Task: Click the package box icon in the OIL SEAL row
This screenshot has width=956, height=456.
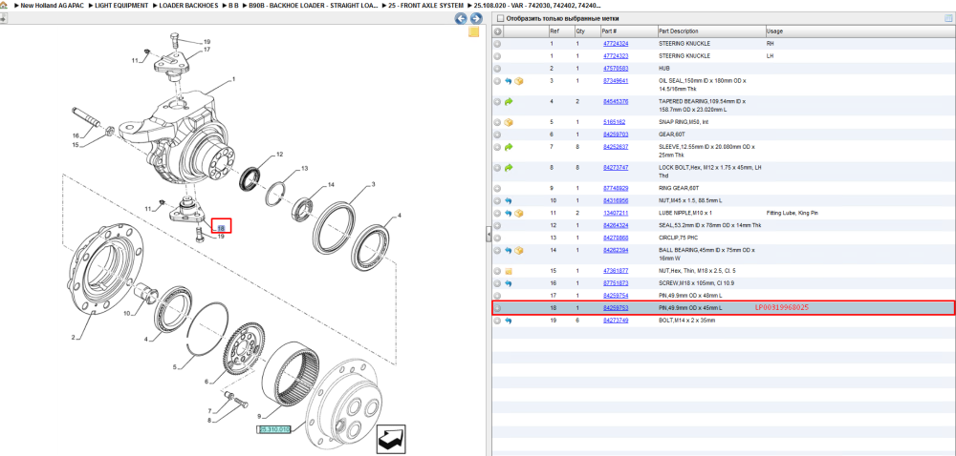Action: [519, 81]
